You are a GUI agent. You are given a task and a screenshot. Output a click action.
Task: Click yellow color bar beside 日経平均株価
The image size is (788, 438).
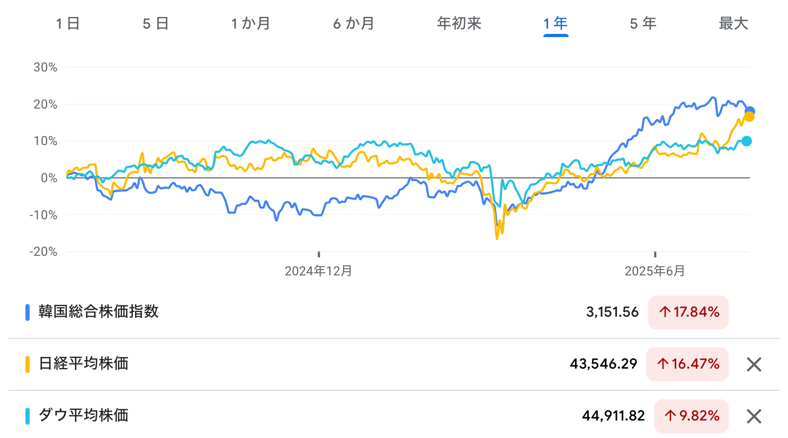pos(28,364)
